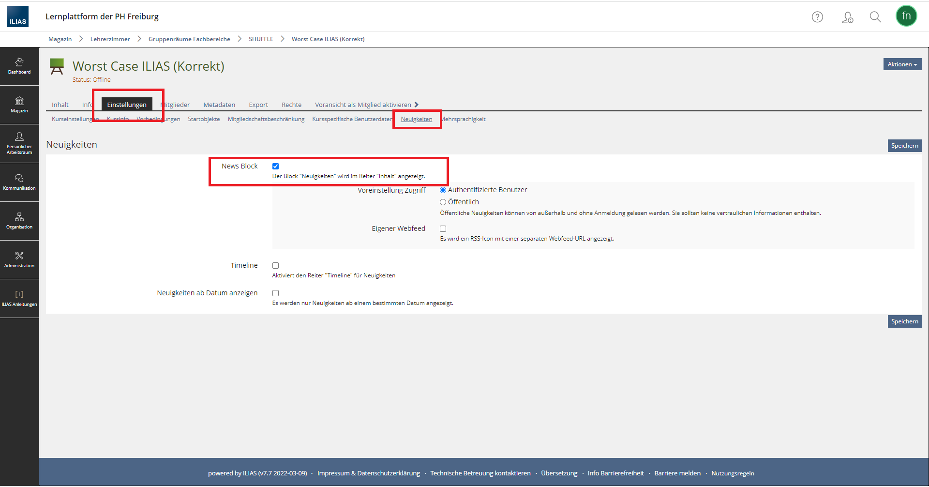Open the Organisation sidebar icon
929x487 pixels.
coord(19,221)
